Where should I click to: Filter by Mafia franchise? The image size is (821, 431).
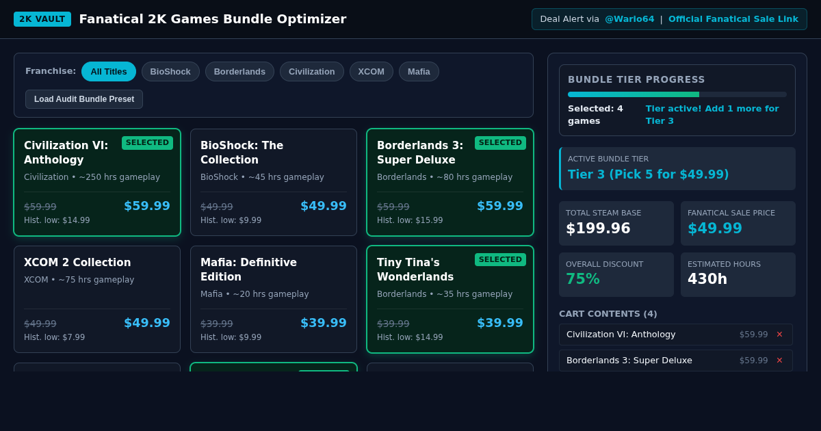[419, 72]
